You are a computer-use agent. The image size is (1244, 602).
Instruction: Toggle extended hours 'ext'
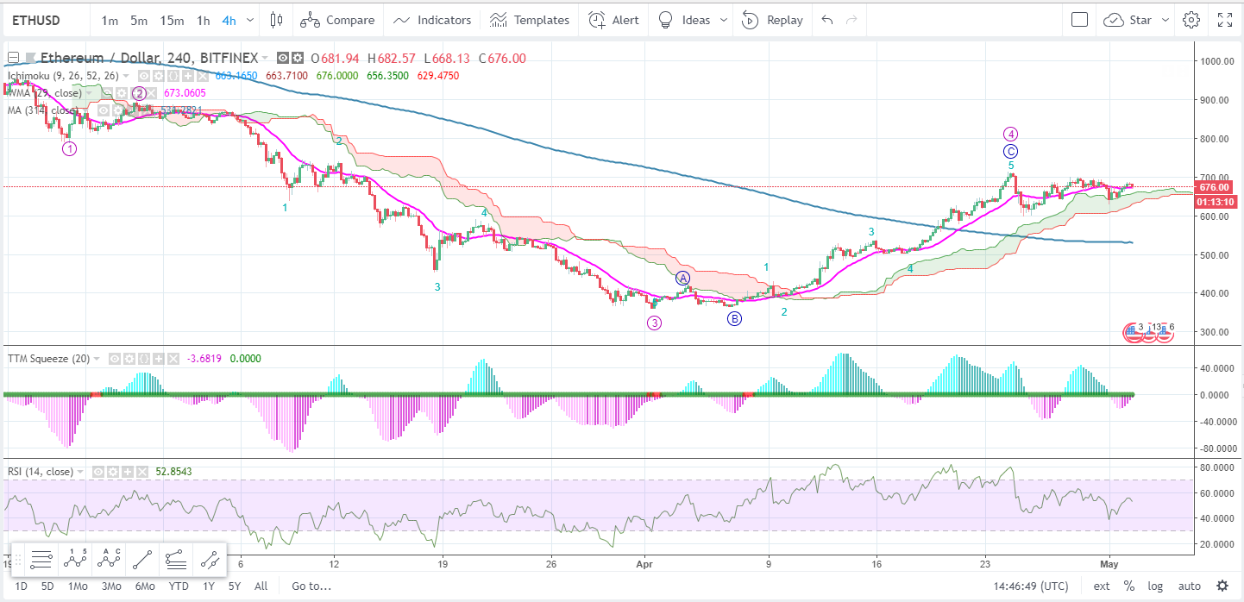1102,586
